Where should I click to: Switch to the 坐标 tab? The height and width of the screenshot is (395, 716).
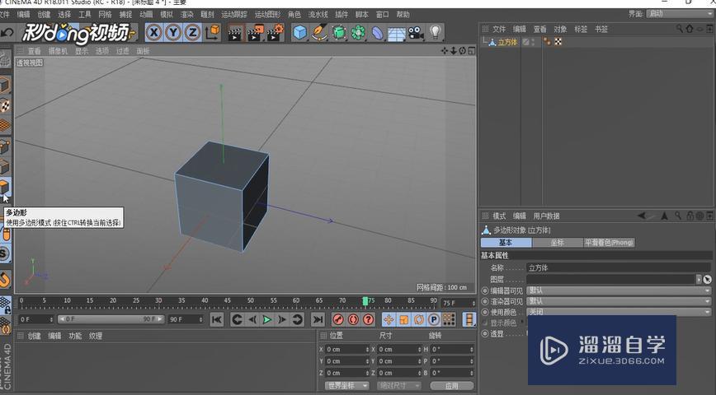558,243
